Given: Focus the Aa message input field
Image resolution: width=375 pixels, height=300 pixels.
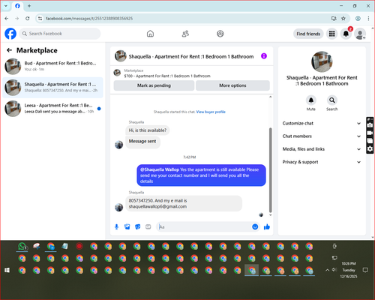Looking at the screenshot, I should click(204, 226).
